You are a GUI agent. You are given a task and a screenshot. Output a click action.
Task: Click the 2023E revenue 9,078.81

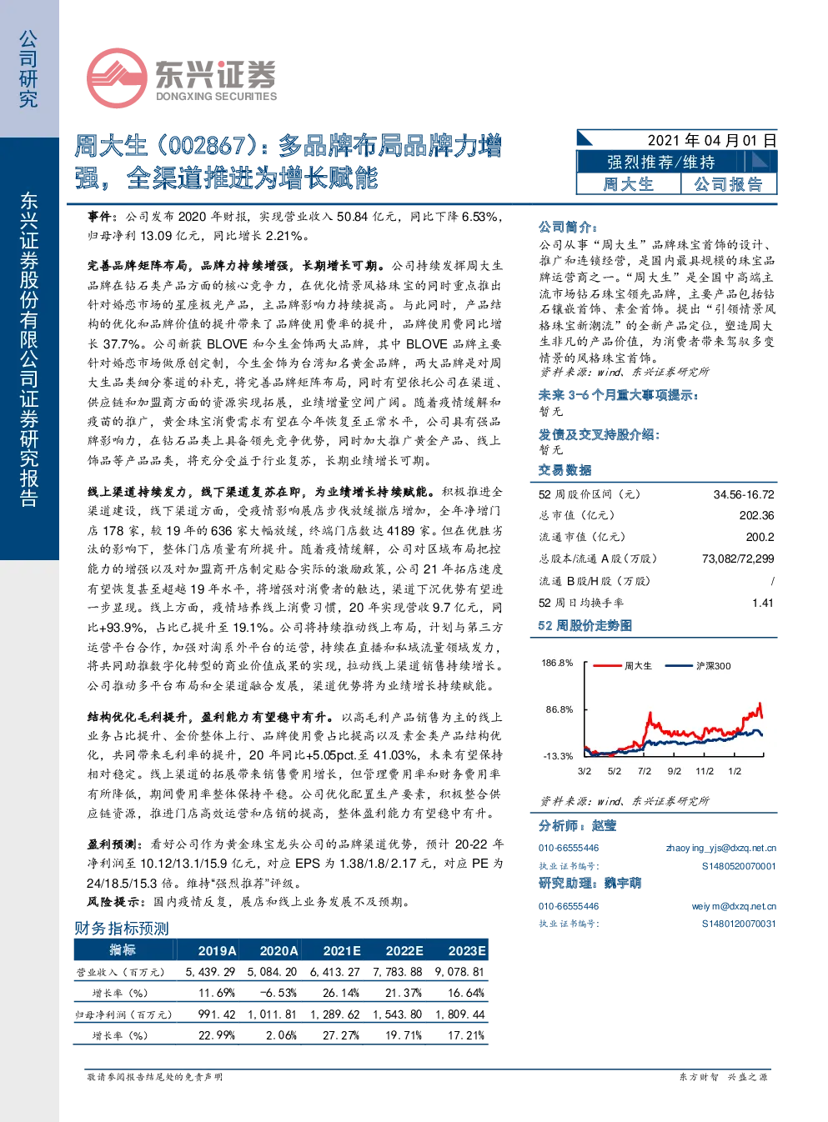(x=459, y=972)
